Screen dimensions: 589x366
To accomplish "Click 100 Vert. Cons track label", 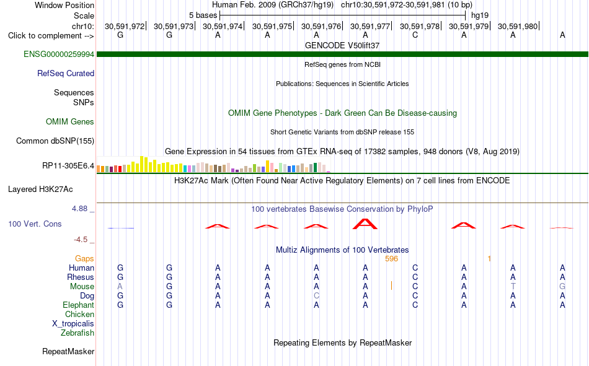I will click(x=35, y=224).
